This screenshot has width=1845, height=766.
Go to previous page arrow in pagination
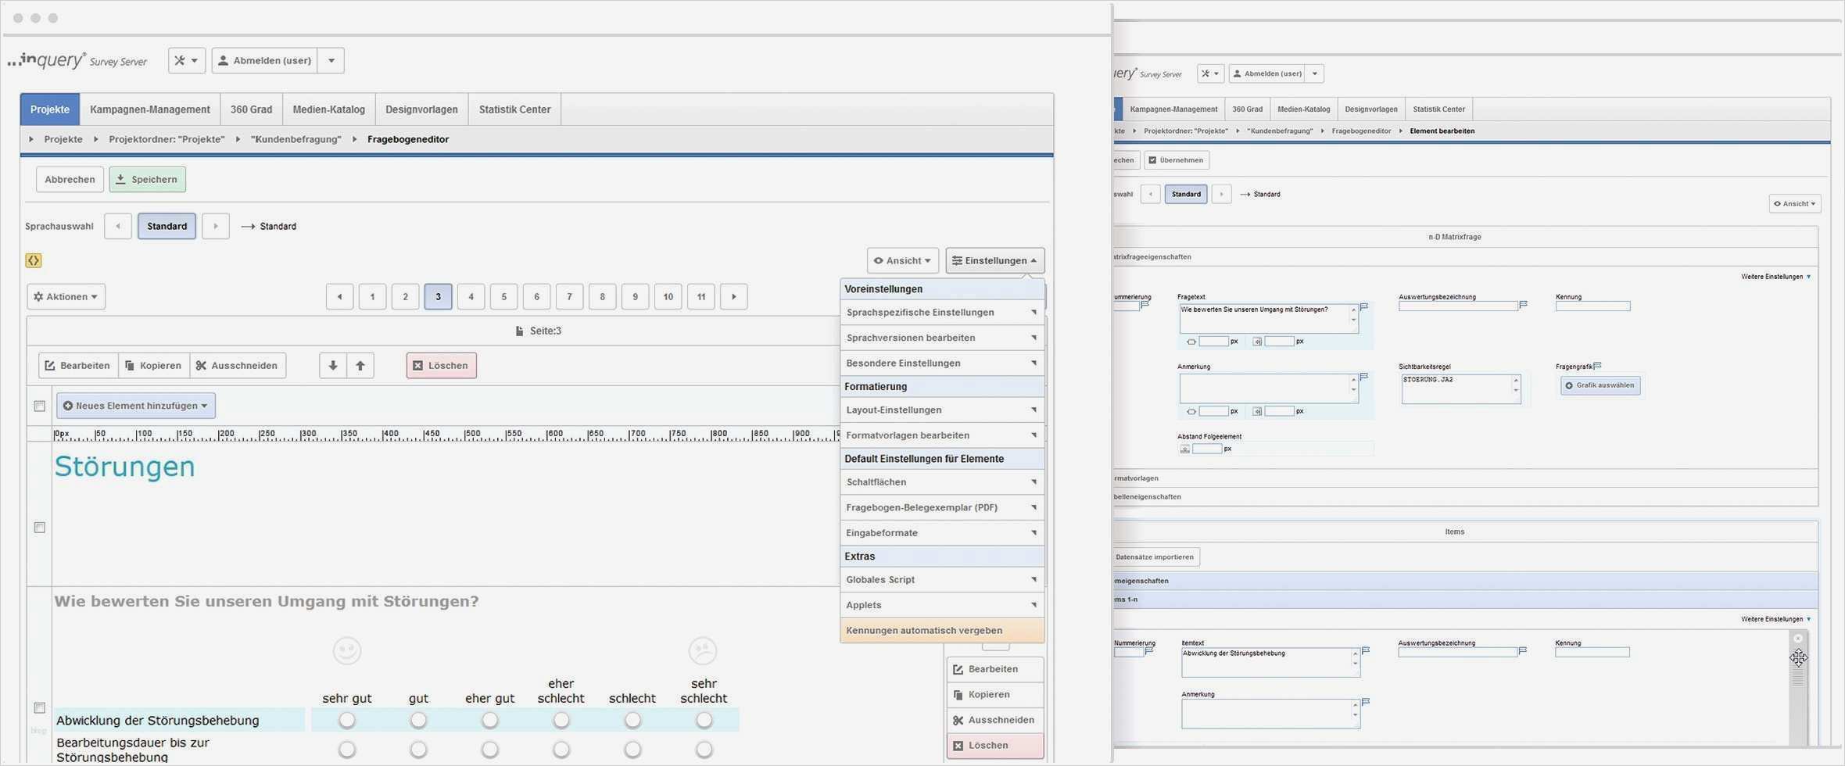[339, 296]
